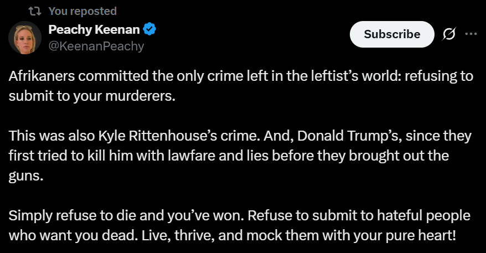This screenshot has height=253, width=486.
Task: Open the 'You reposted' label
Action: point(82,11)
